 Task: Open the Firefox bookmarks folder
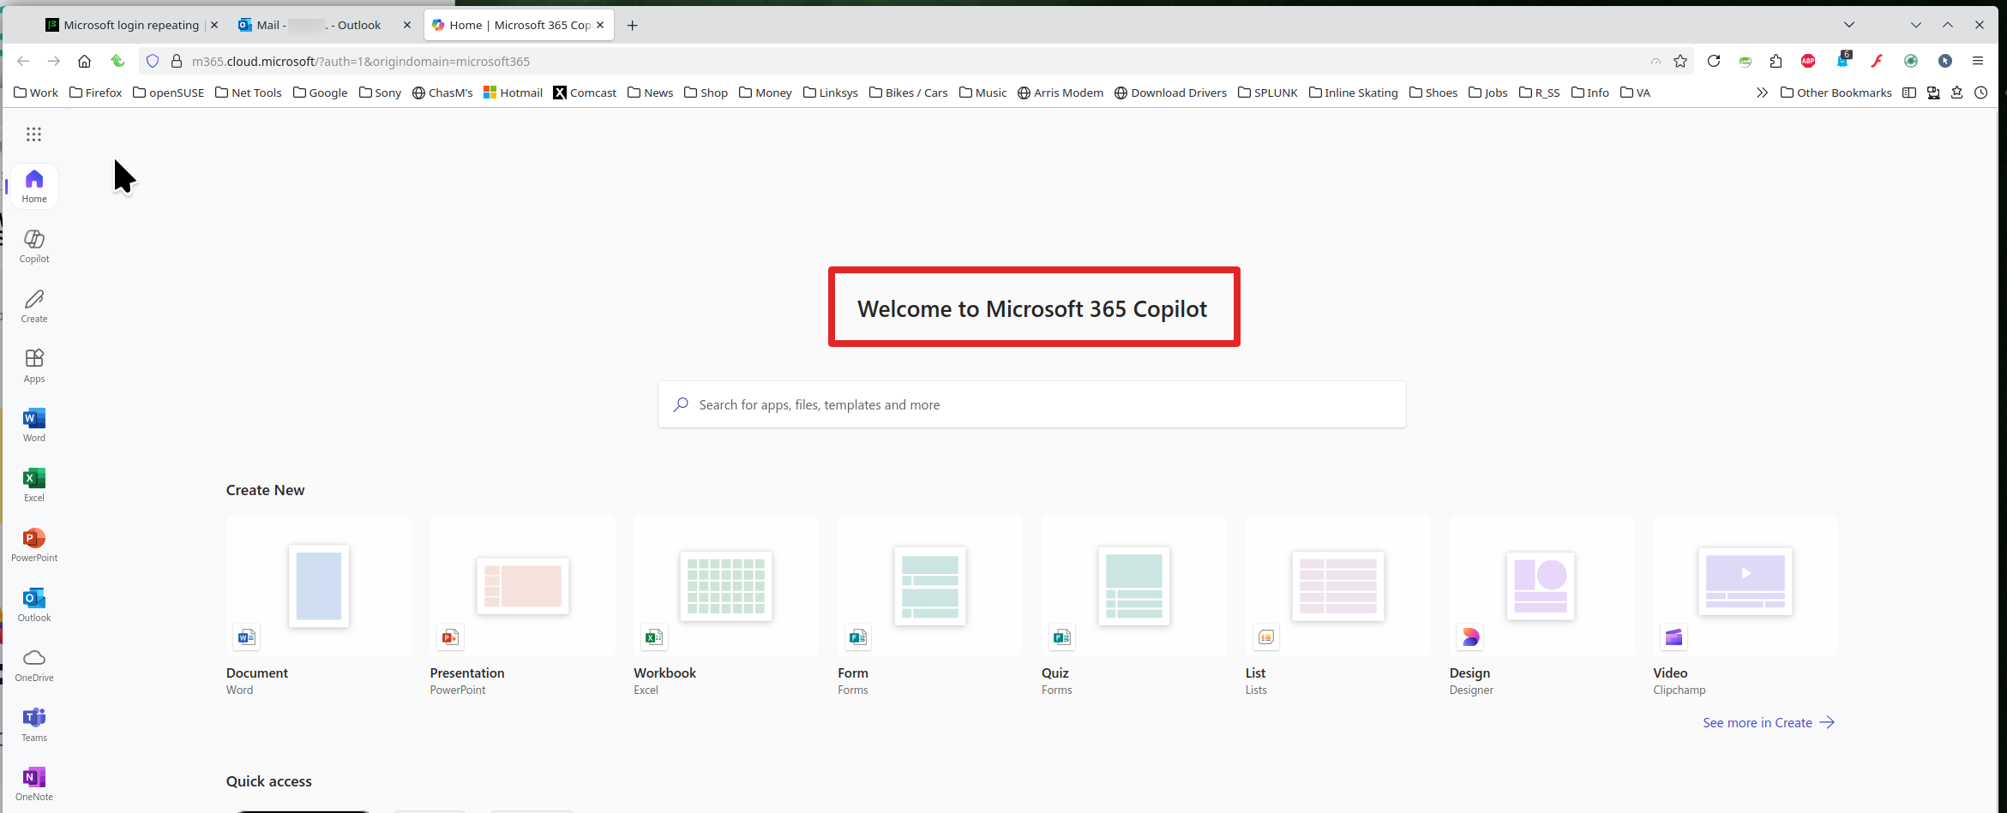[x=96, y=93]
